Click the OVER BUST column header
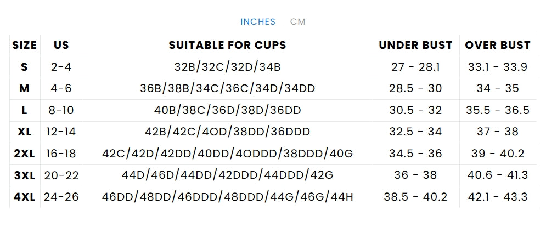This screenshot has height=227, width=546. click(x=498, y=46)
